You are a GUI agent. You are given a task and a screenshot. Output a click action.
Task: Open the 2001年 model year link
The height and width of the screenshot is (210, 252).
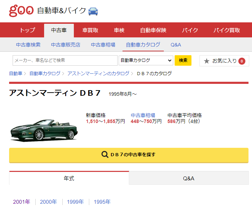coord(22,202)
